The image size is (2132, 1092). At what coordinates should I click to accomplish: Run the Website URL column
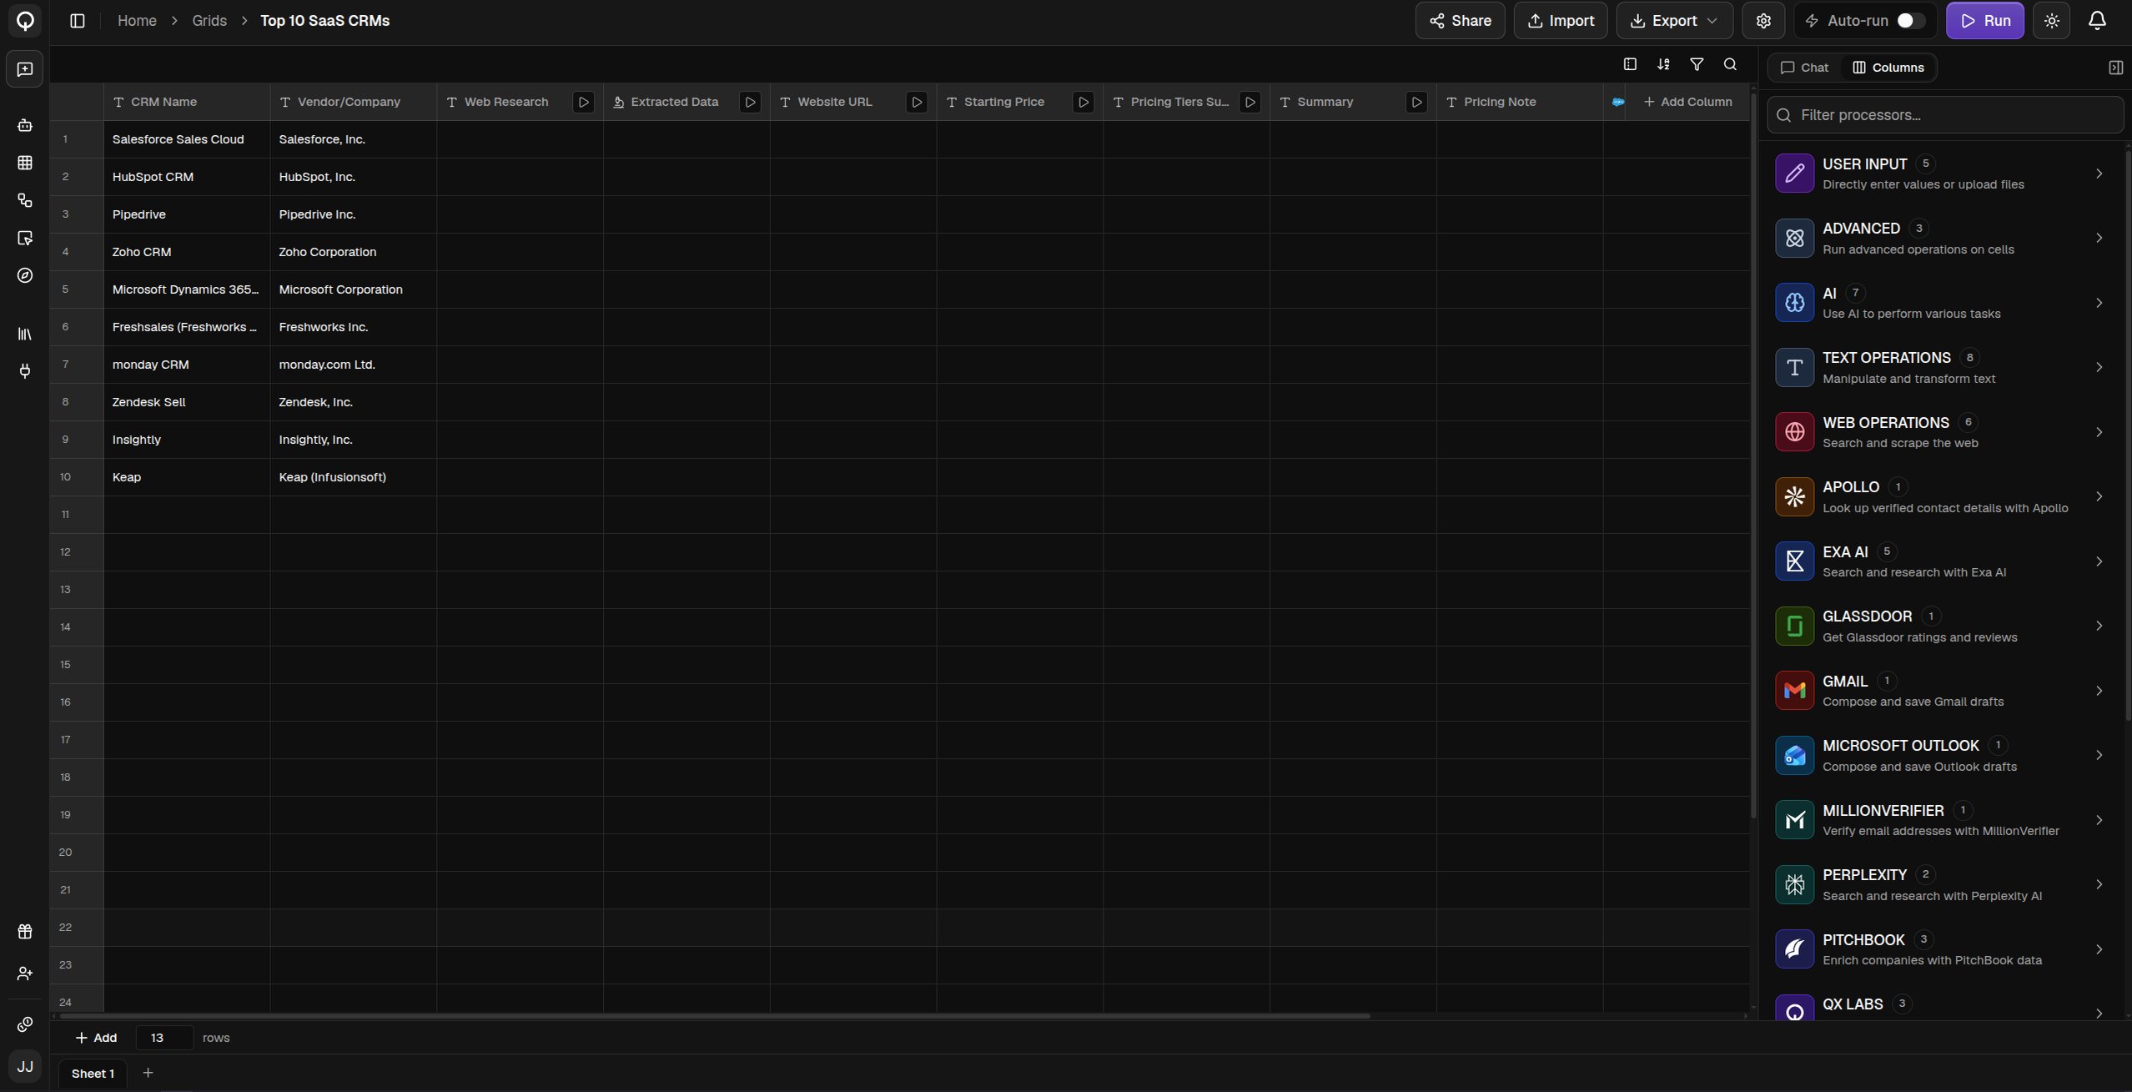pos(917,102)
